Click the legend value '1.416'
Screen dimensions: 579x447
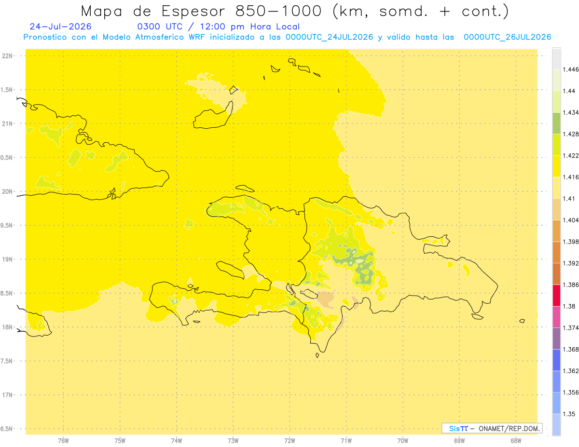click(x=572, y=177)
